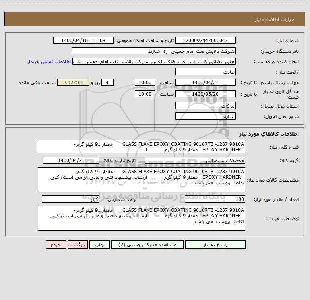This screenshot has height=300, width=310.
Task: Click the 'بازگشت' back button
Action: pos(77,244)
